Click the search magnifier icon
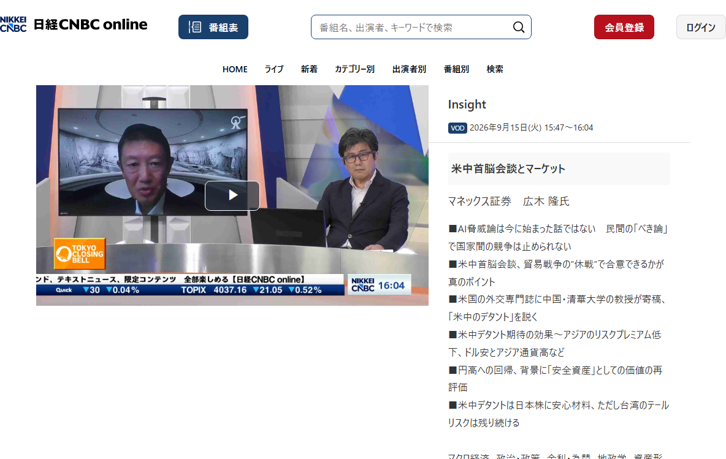The image size is (726, 459). click(519, 28)
